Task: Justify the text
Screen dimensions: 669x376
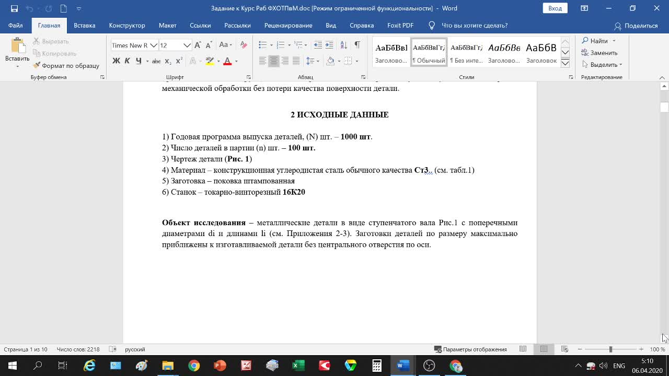Action: [x=296, y=61]
